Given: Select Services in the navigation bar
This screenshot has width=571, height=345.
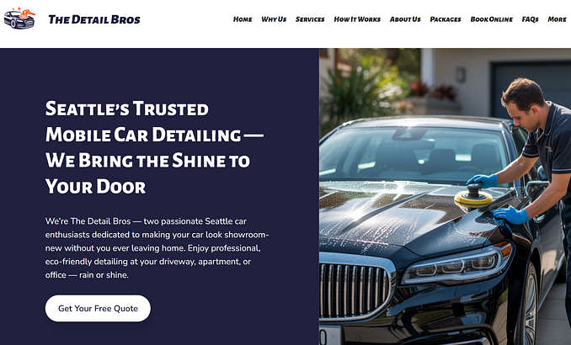Looking at the screenshot, I should pos(310,19).
